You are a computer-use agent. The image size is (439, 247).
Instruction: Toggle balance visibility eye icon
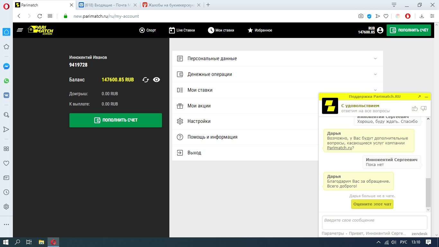pos(157,80)
